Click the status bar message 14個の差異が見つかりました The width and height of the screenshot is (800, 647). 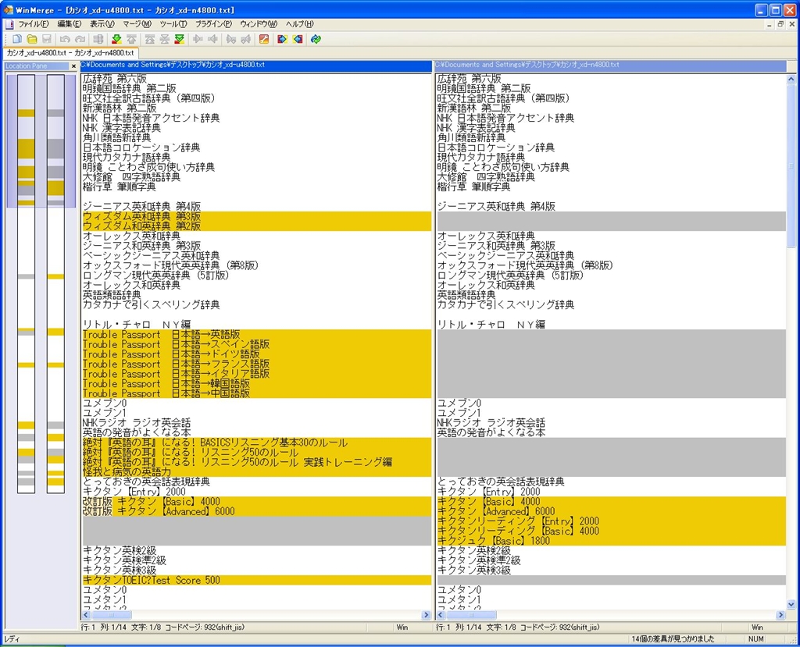click(x=673, y=639)
